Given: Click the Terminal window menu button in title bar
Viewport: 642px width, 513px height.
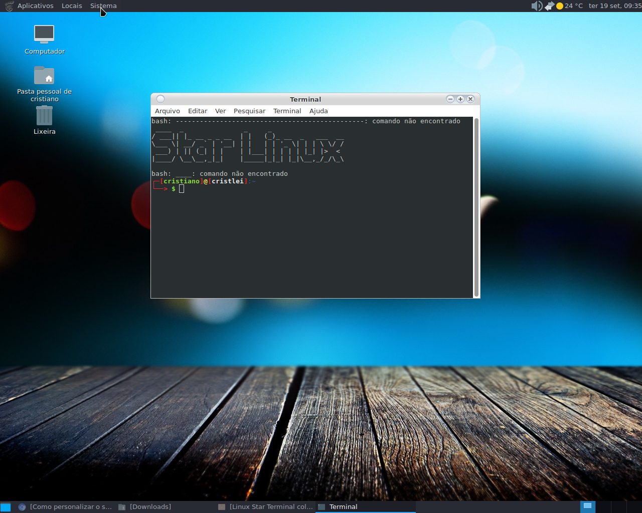Looking at the screenshot, I should 160,99.
